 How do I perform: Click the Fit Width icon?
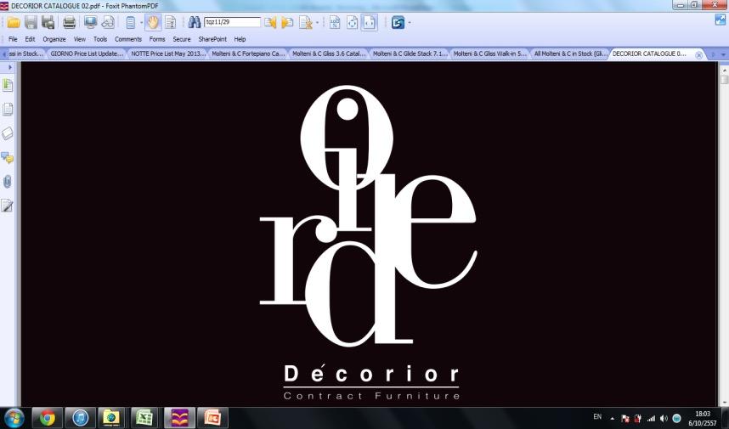[369, 22]
